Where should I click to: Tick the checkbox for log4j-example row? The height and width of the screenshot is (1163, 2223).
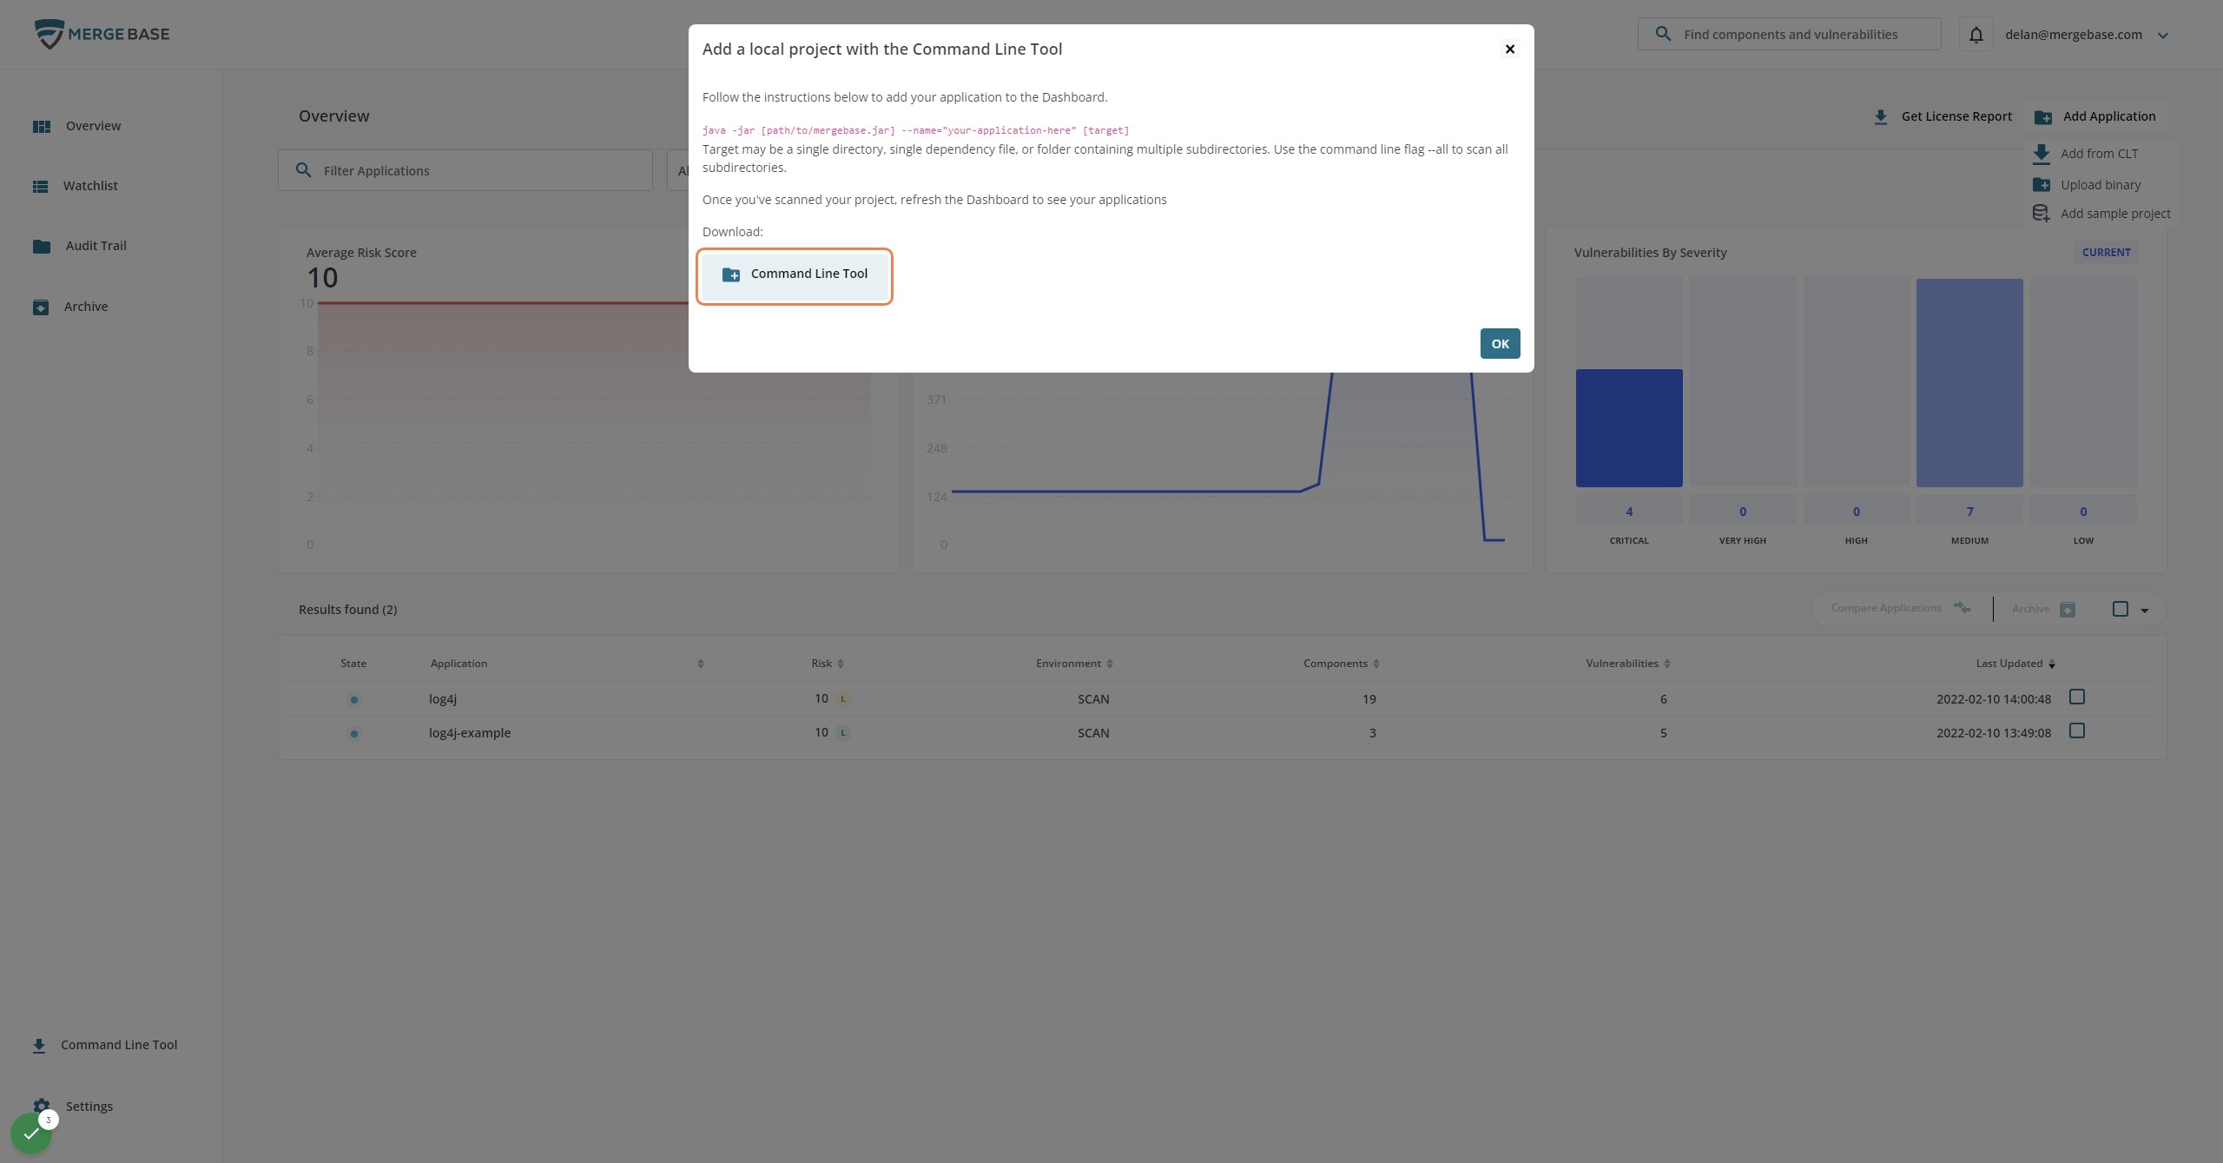point(2076,730)
